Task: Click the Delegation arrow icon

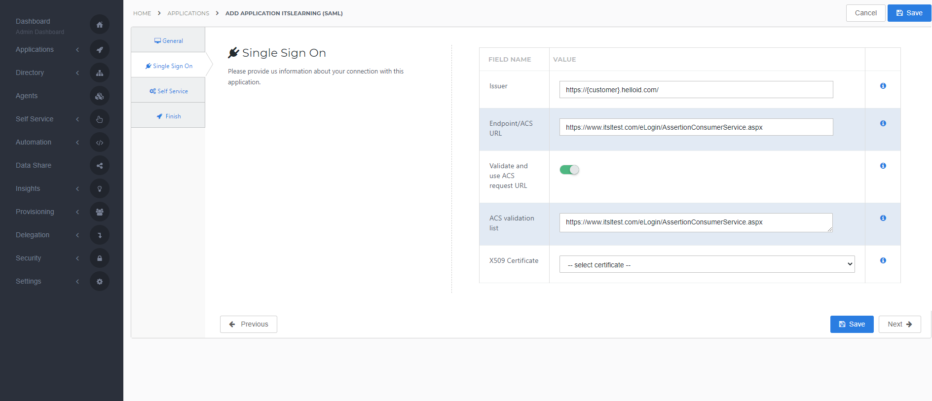Action: (100, 235)
